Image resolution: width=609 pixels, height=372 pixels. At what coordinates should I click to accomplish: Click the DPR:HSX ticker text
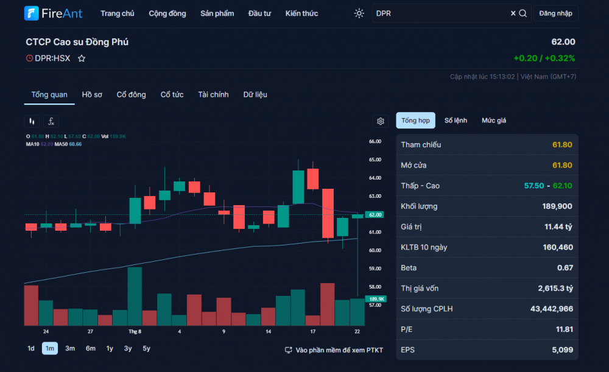[52, 58]
